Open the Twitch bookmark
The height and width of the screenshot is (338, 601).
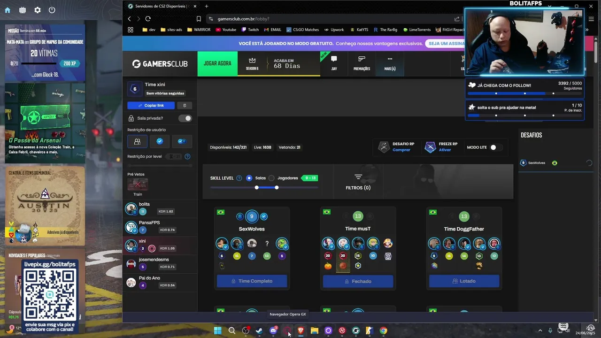pos(250,30)
